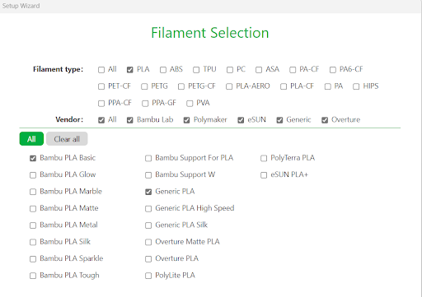Image resolution: width=422 pixels, height=297 pixels.
Task: Select all filaments with green All button
Action: click(31, 139)
